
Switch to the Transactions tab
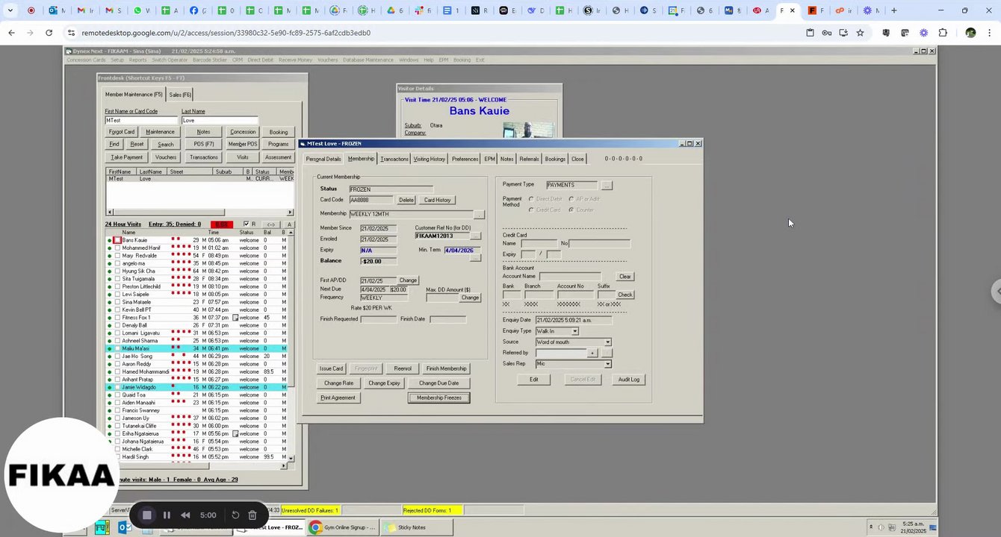point(394,159)
